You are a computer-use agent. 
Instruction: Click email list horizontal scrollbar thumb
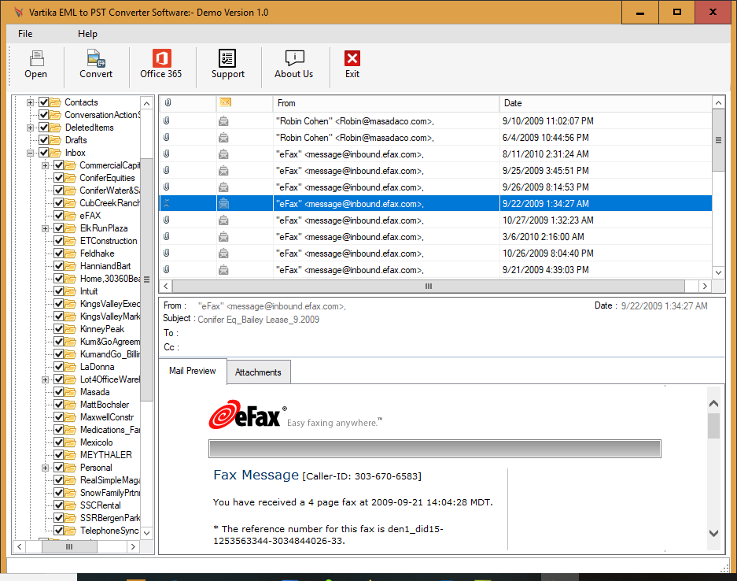[429, 286]
